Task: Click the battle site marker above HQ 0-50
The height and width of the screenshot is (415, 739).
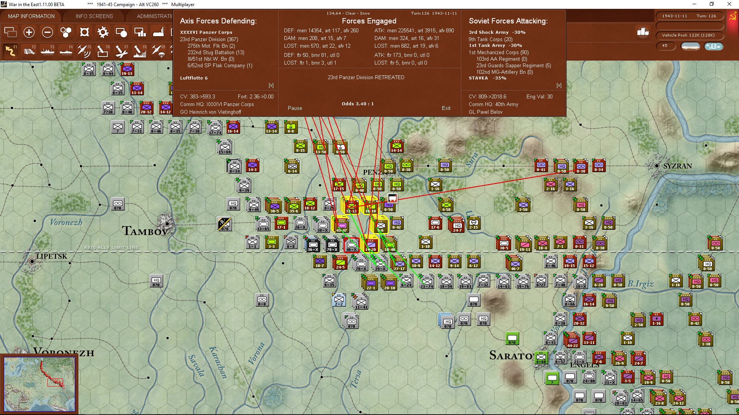Action: click(x=392, y=198)
